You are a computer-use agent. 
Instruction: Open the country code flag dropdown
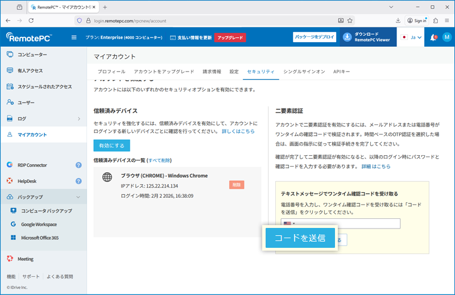(x=289, y=223)
